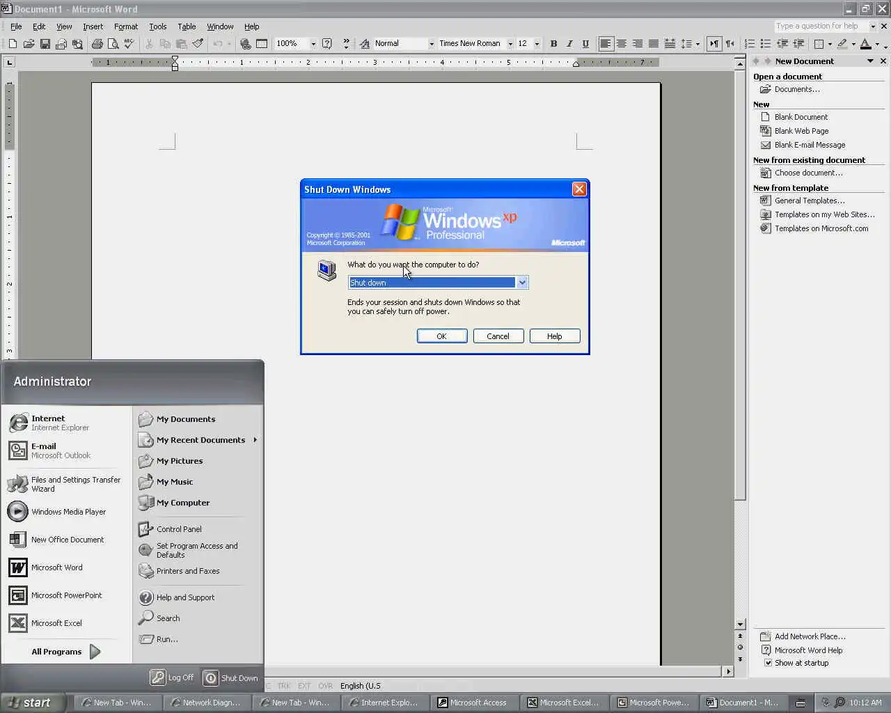Create a new blank document from toolbar
This screenshot has width=891, height=713.
pos(13,43)
